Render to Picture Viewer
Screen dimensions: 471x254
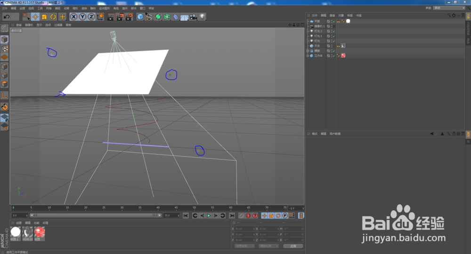click(x=120, y=17)
